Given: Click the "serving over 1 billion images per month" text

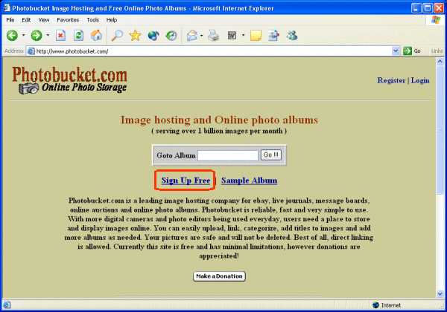Looking at the screenshot, I should click(219, 131).
